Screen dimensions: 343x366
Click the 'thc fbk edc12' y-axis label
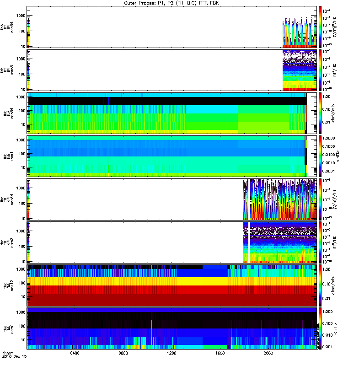pyautogui.click(x=9, y=285)
